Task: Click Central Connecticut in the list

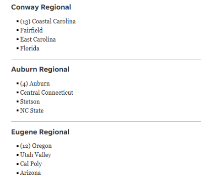Action: click(47, 92)
